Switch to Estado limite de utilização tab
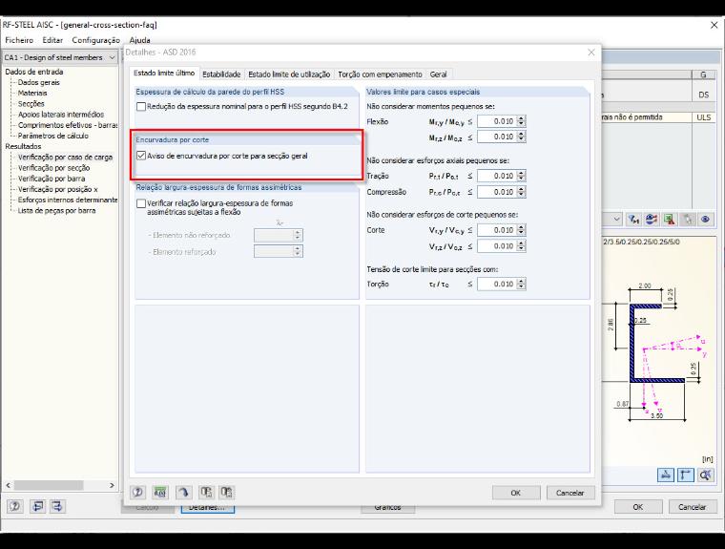The height and width of the screenshot is (549, 725). click(289, 74)
